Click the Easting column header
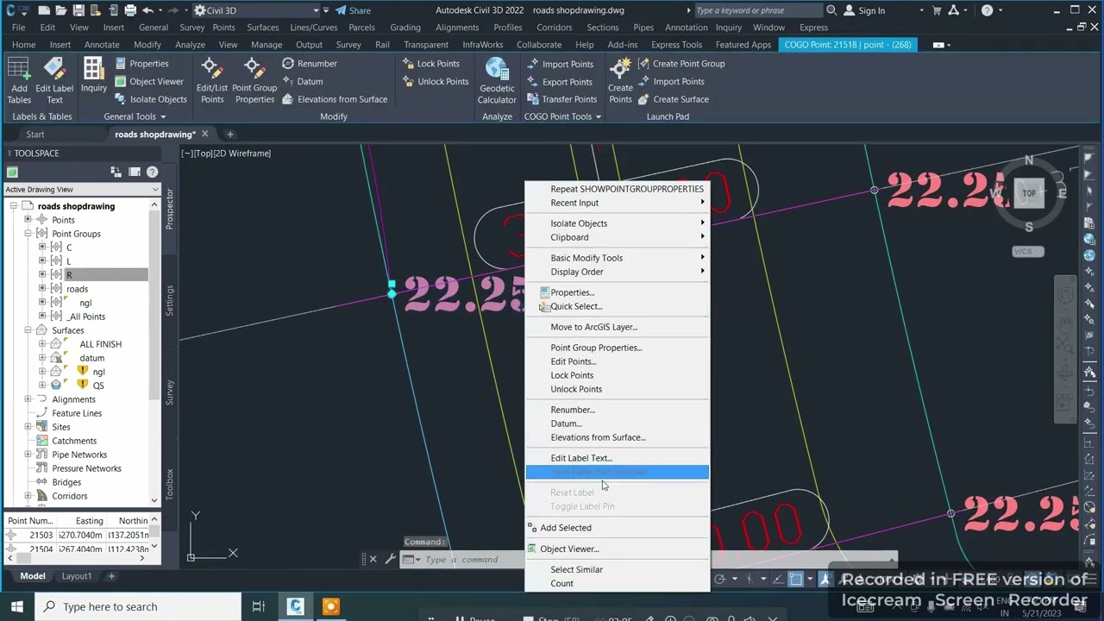The image size is (1104, 621). click(90, 521)
